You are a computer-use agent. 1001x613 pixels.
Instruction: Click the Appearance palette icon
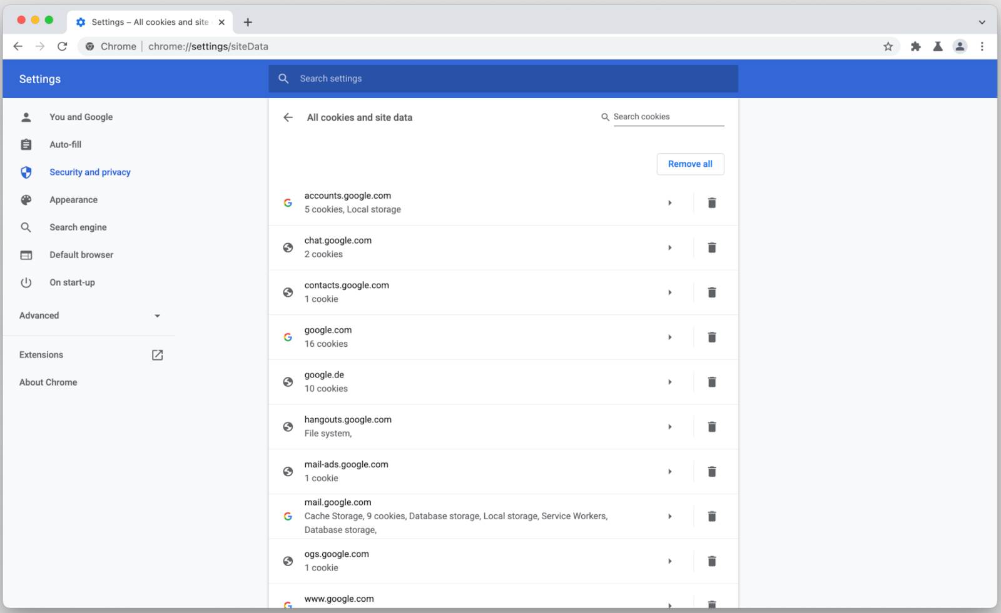coord(26,199)
